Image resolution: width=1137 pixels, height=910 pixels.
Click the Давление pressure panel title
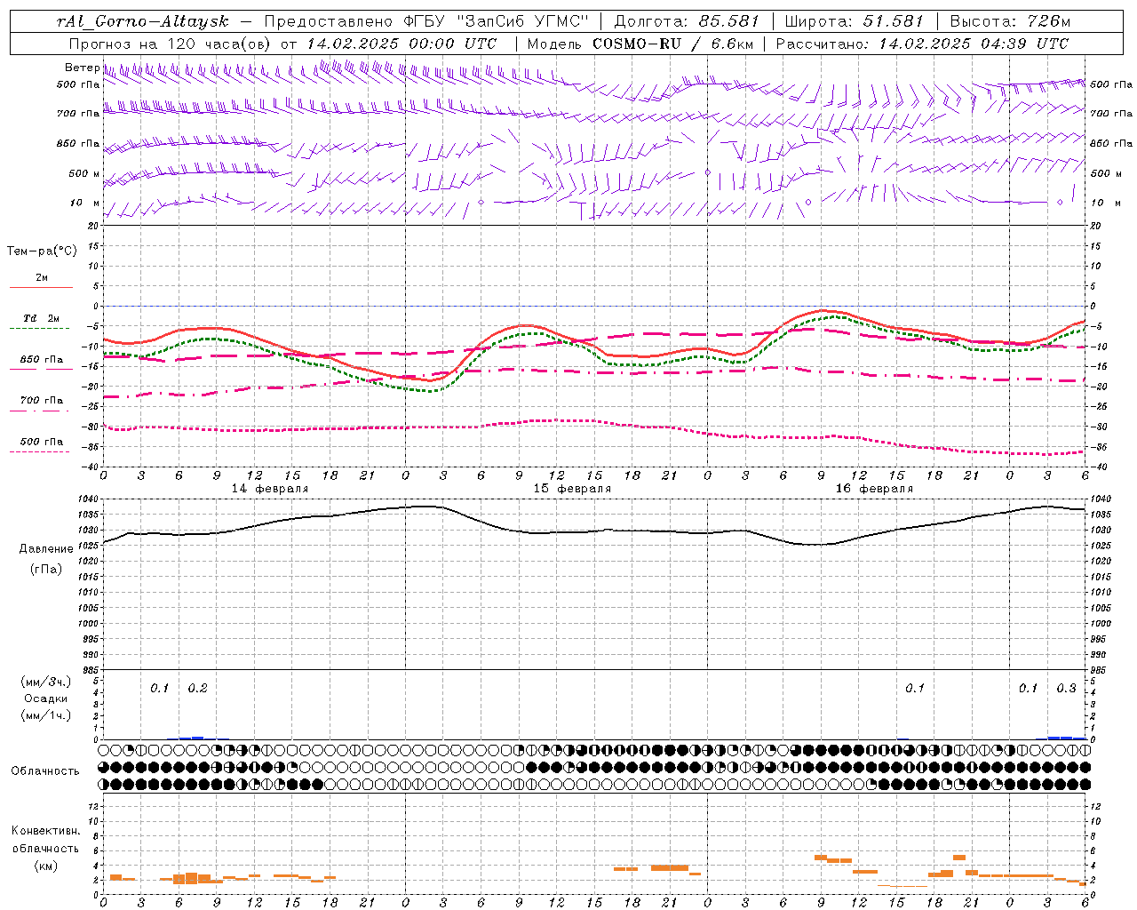[46, 549]
